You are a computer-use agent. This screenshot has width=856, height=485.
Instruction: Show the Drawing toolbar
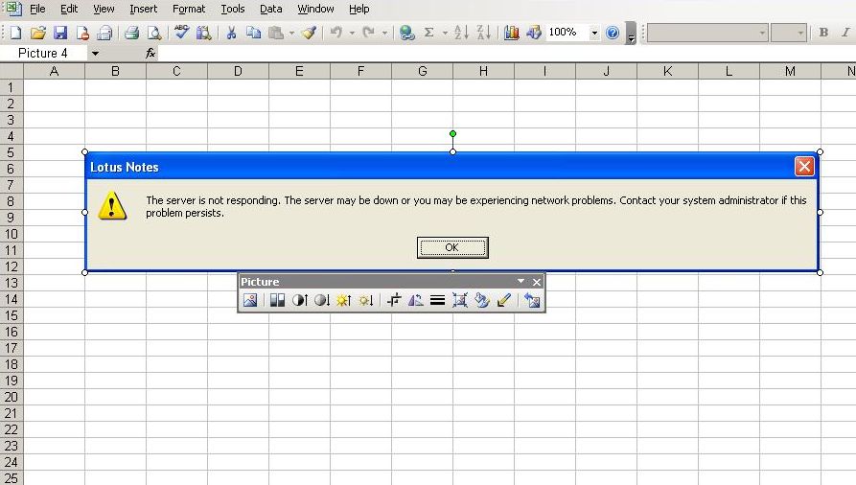533,33
